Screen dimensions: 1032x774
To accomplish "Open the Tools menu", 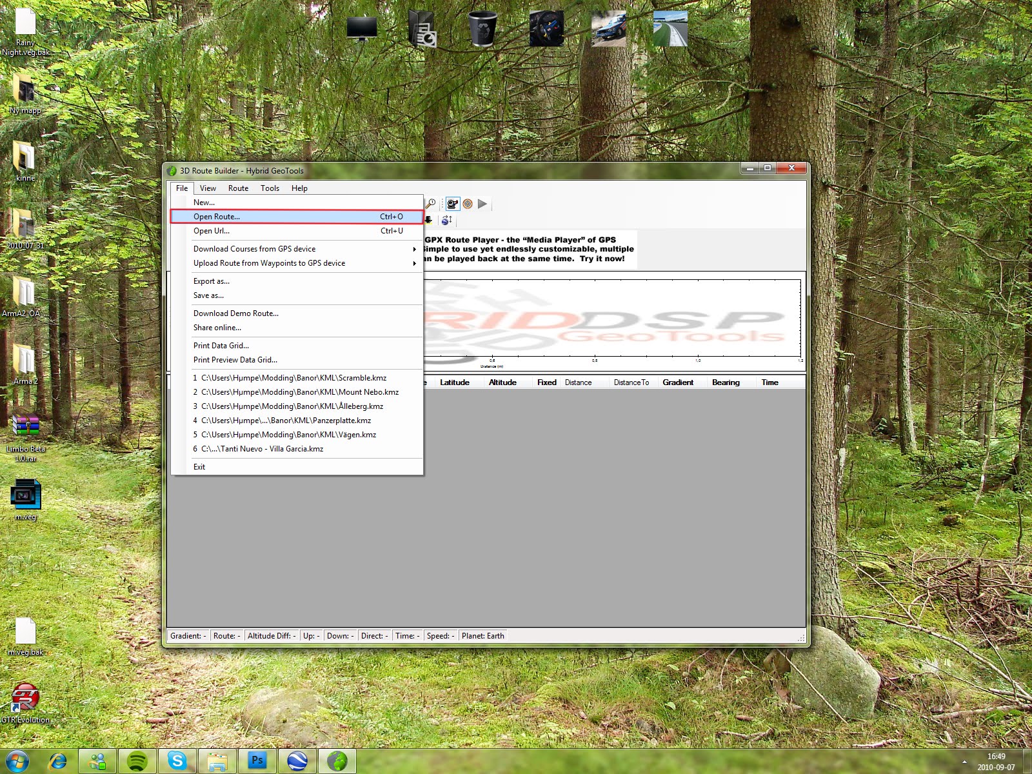I will (x=270, y=188).
